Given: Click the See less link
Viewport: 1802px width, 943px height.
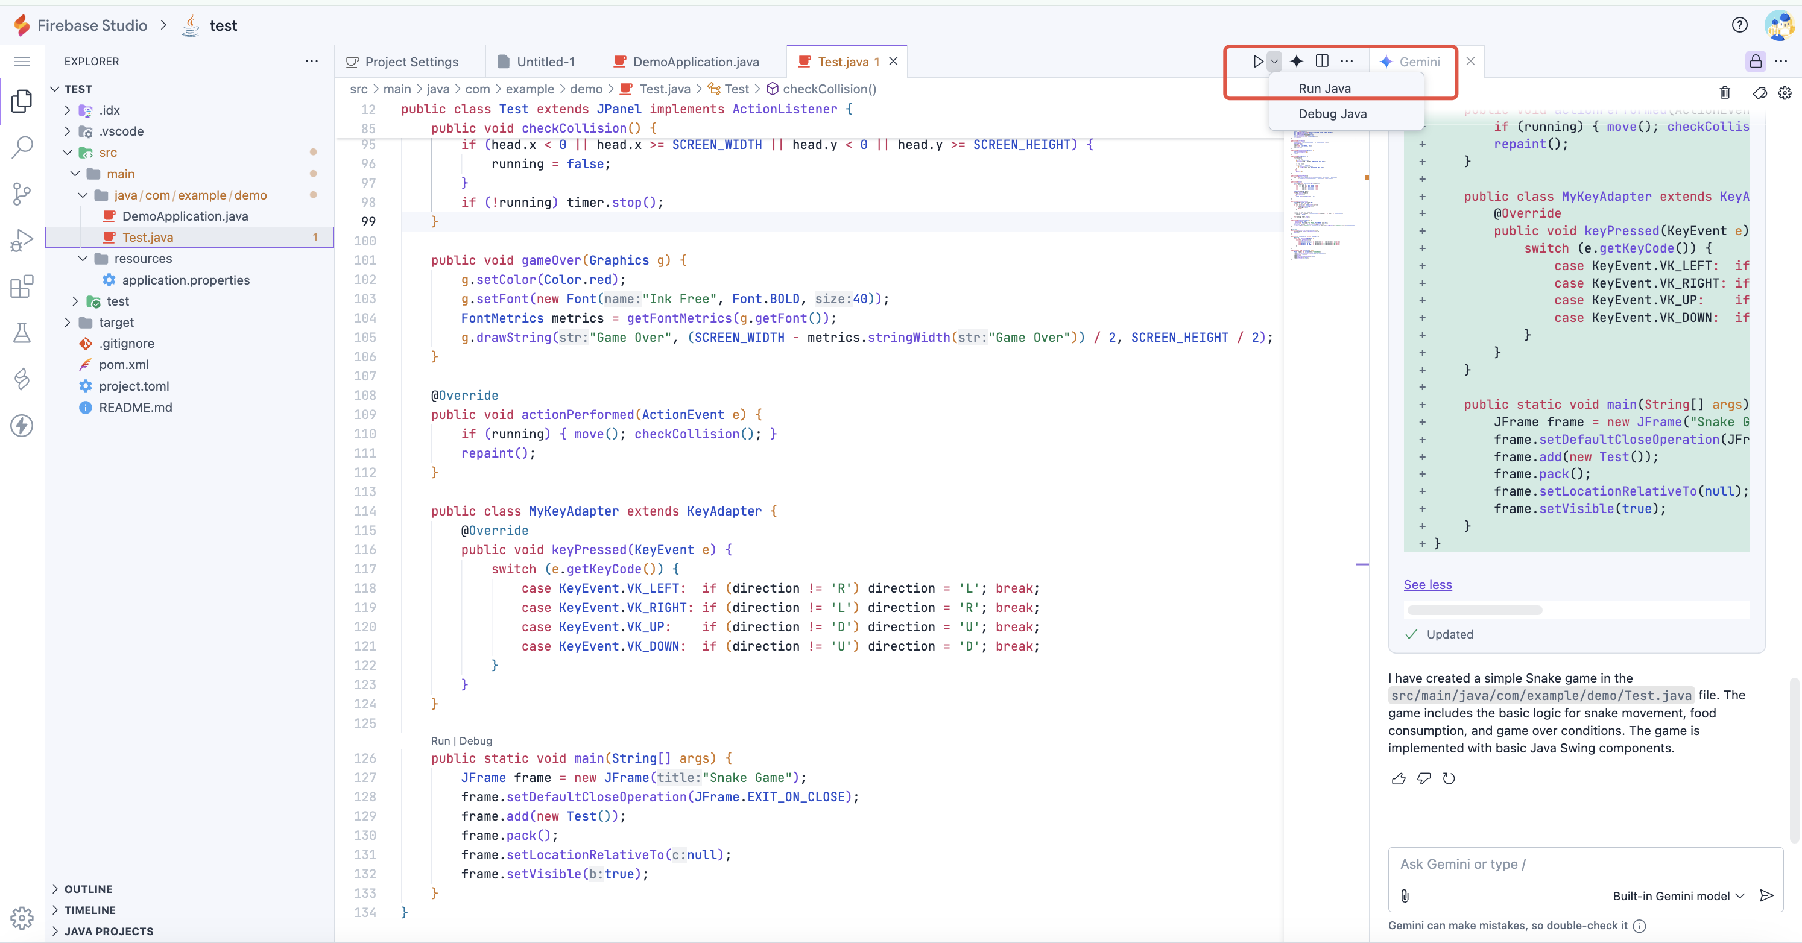Looking at the screenshot, I should [1427, 584].
